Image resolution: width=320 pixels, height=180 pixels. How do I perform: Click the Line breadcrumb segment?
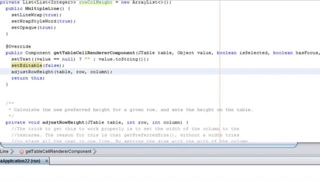coord(4,151)
